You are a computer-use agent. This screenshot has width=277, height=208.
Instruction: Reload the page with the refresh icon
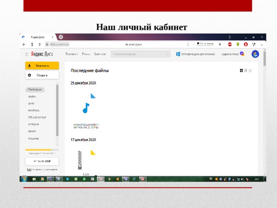point(40,44)
